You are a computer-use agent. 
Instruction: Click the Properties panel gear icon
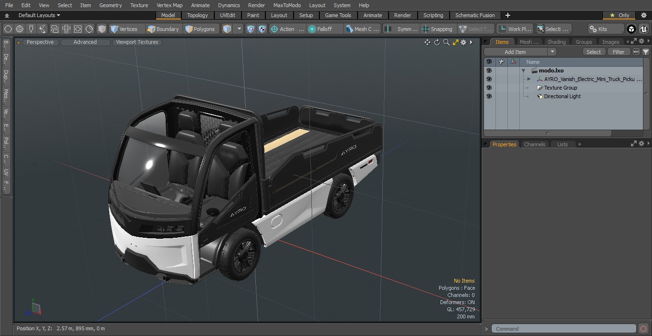(642, 144)
